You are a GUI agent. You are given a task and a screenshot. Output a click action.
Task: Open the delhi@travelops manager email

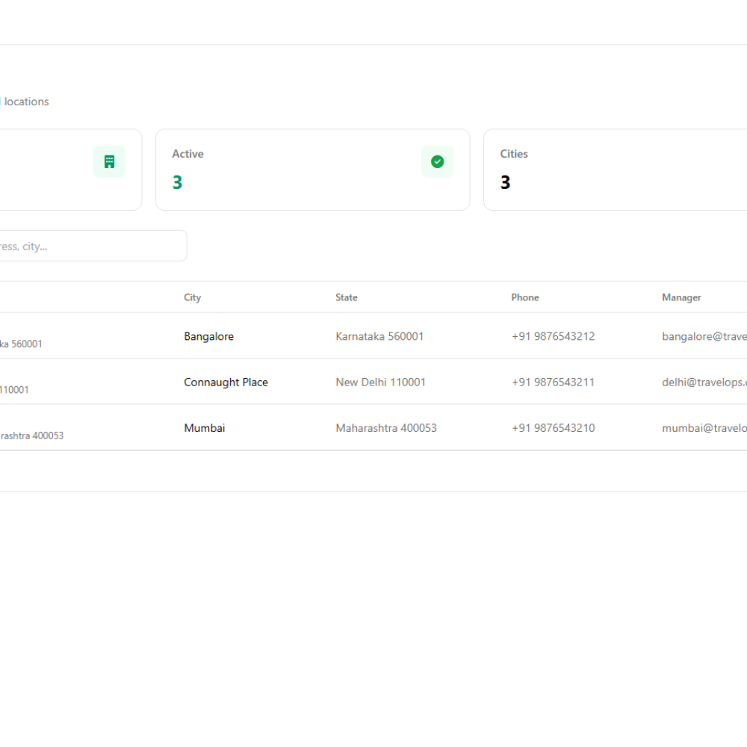tap(704, 382)
